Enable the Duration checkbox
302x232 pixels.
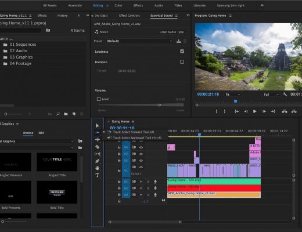coord(182,62)
